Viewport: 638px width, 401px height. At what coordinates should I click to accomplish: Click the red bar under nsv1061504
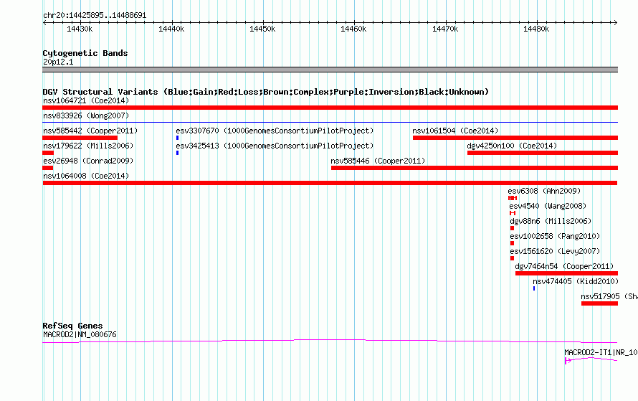(515, 138)
